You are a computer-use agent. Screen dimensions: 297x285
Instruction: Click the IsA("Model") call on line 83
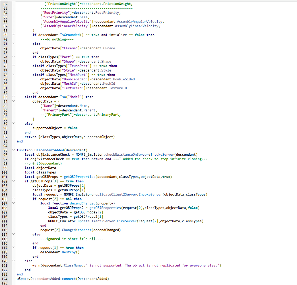click(72, 97)
